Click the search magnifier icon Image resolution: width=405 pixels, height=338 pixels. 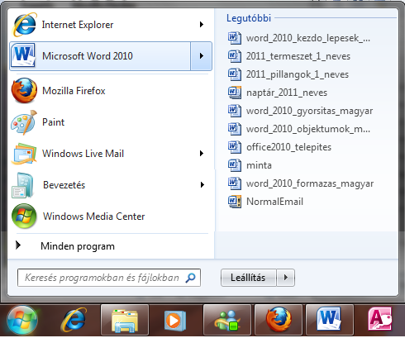click(191, 278)
